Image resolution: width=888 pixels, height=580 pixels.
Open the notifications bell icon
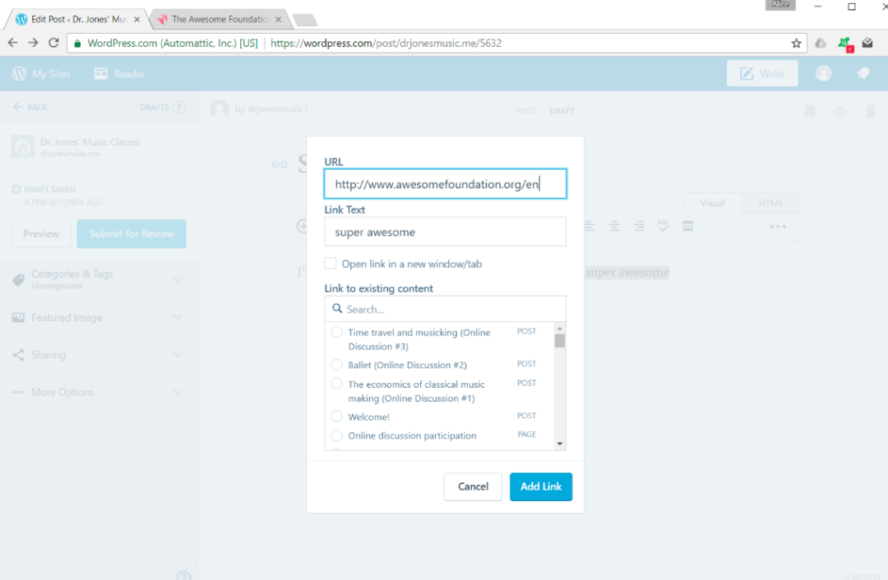coord(863,74)
